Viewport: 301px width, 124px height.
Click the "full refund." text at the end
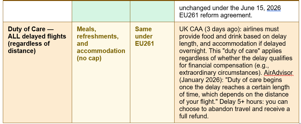pyautogui.click(x=194, y=116)
